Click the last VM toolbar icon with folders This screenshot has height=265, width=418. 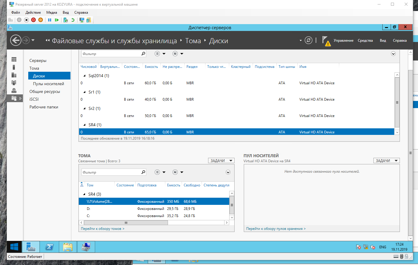click(x=89, y=20)
